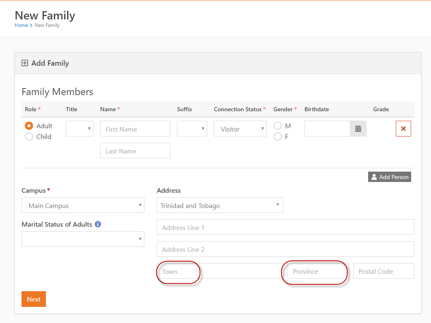Click the red X remove person button

click(x=403, y=129)
